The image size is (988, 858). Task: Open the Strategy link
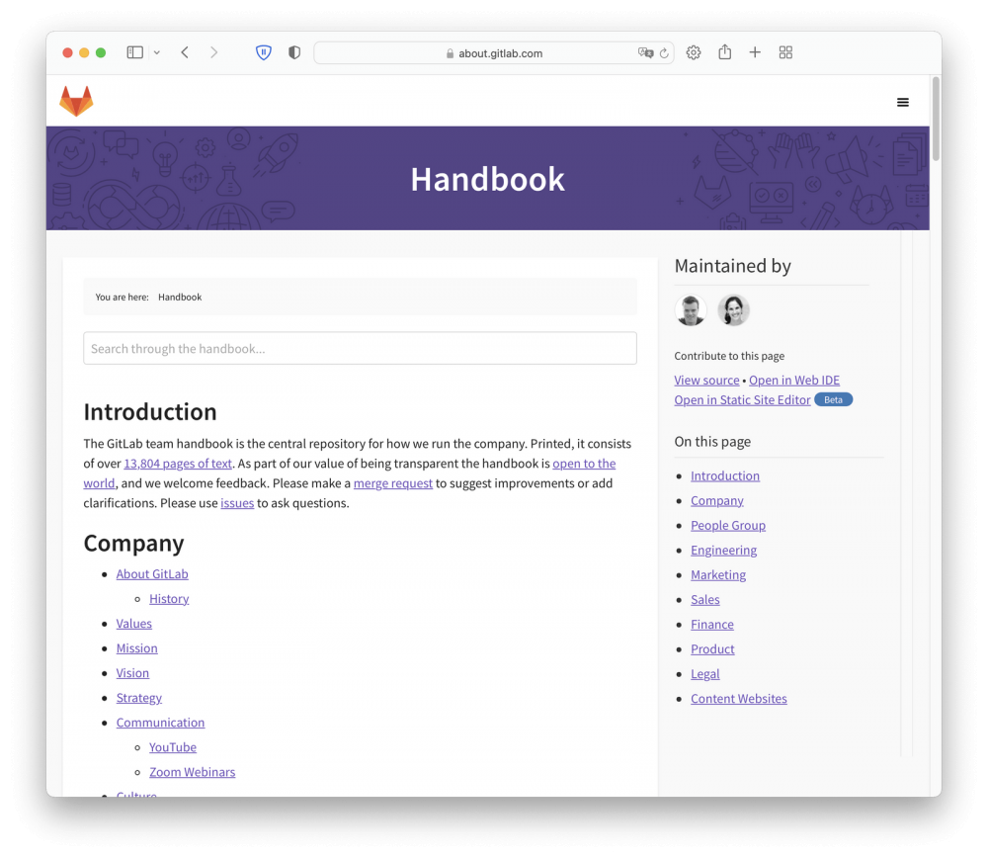pos(138,698)
